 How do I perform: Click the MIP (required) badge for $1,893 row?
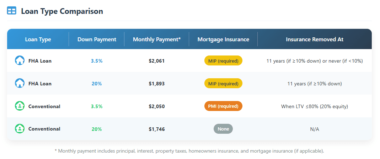coord(223,84)
